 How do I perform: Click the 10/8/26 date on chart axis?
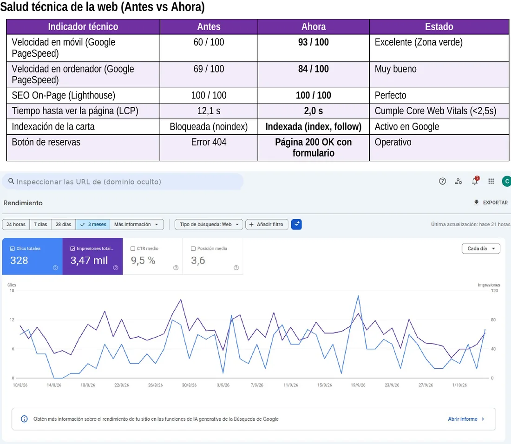(x=20, y=385)
